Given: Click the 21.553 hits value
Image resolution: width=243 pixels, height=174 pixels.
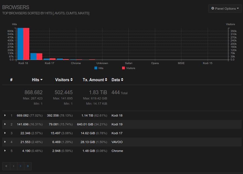Looking at the screenshot, I should [x=25, y=142].
